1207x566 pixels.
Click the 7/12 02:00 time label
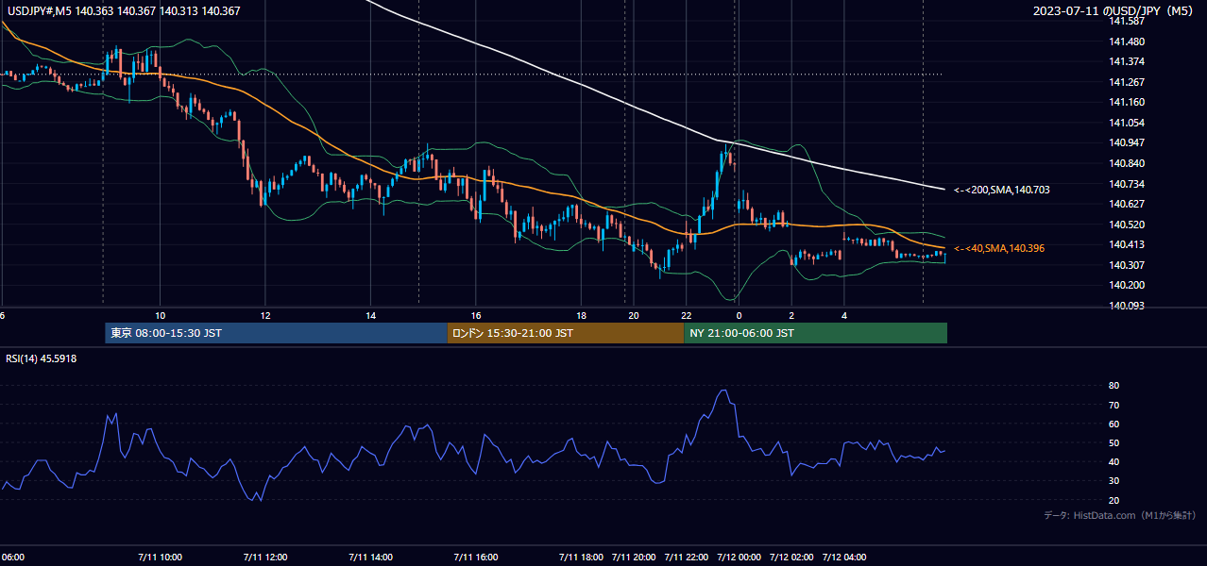coord(791,558)
